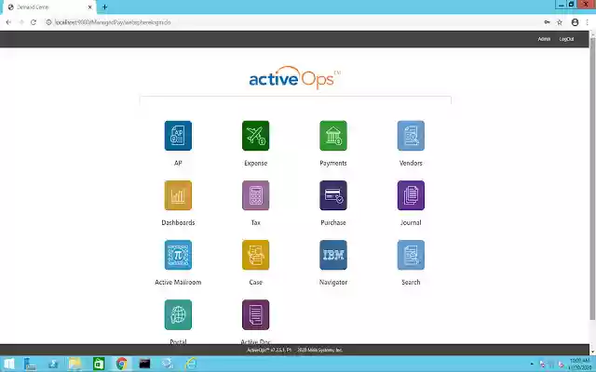Viewport: 596px width, 372px height.
Task: Open the Dashboards chart icon
Action: [x=178, y=195]
